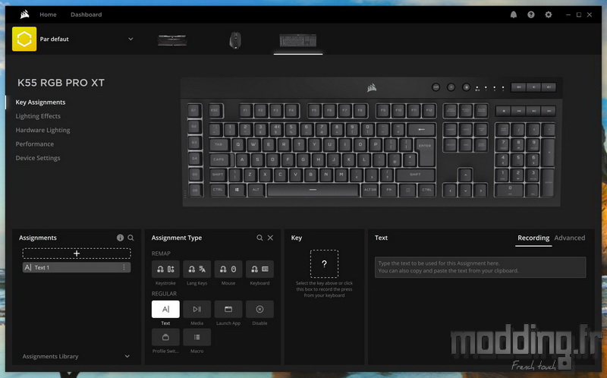
Task: Click the key record question mark box
Action: point(324,263)
